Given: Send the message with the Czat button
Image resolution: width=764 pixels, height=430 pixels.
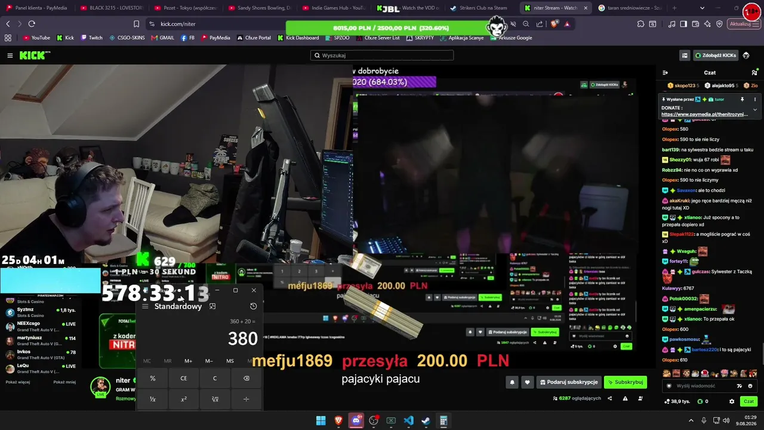Looking at the screenshot, I should point(749,401).
